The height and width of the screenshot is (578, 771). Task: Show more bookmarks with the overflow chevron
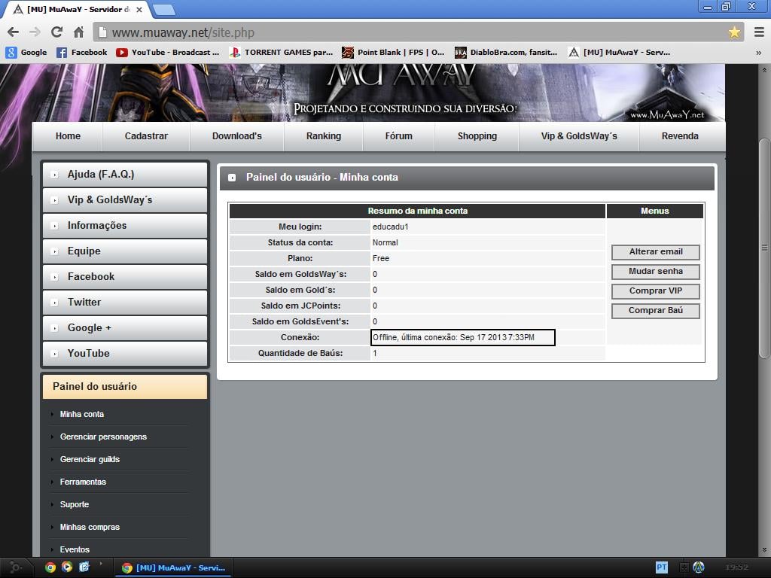tap(758, 53)
